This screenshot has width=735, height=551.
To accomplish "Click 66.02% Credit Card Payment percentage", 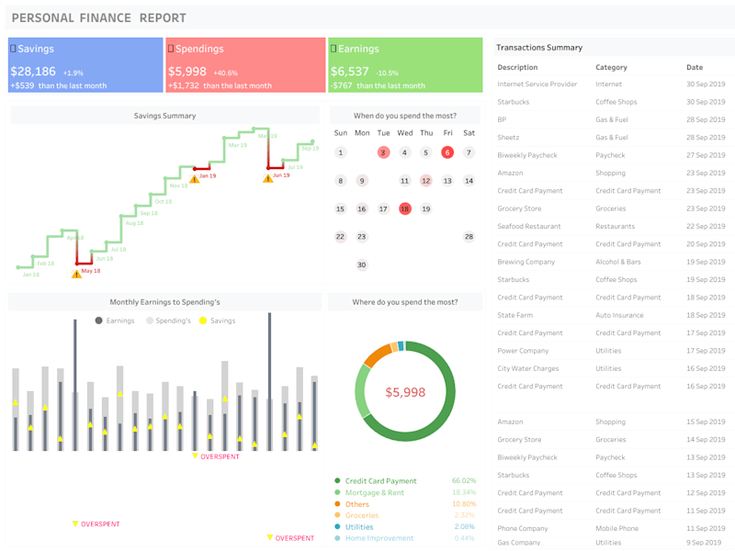I will tap(464, 480).
